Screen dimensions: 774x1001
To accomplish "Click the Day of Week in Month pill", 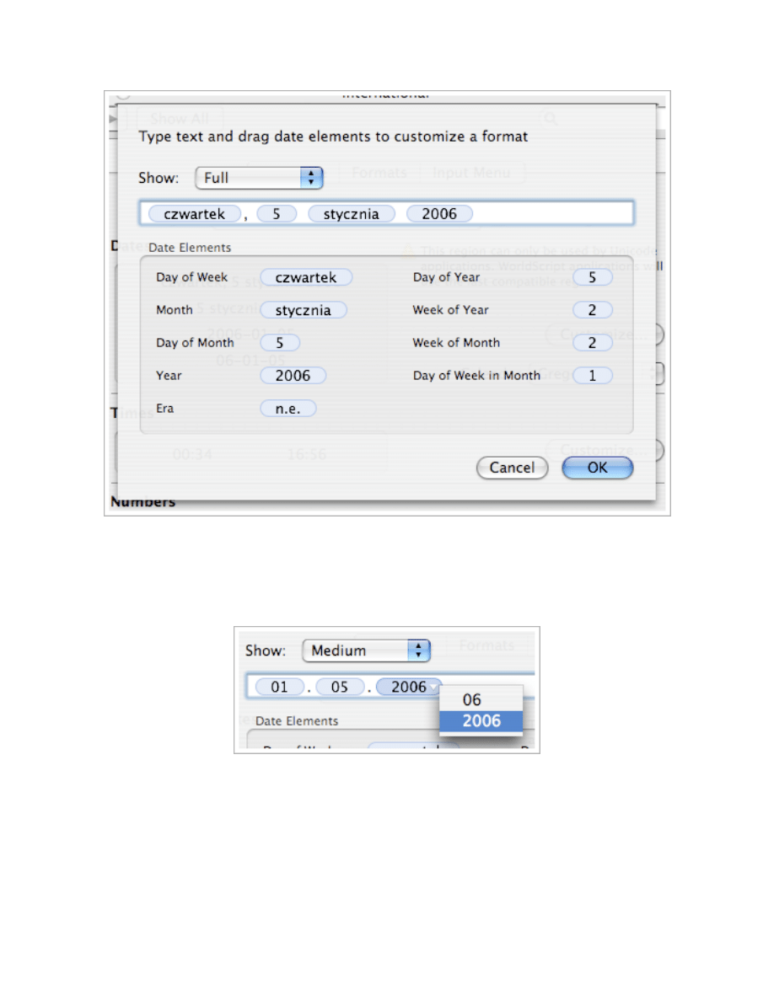I will tap(592, 376).
